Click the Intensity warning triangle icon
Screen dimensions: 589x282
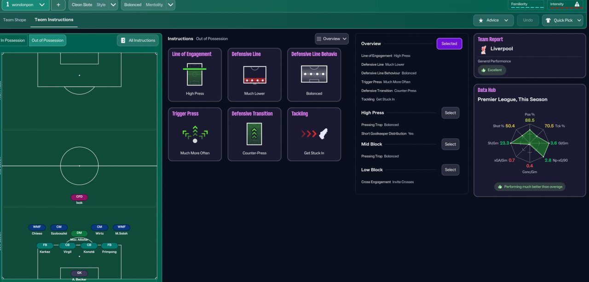(577, 4)
